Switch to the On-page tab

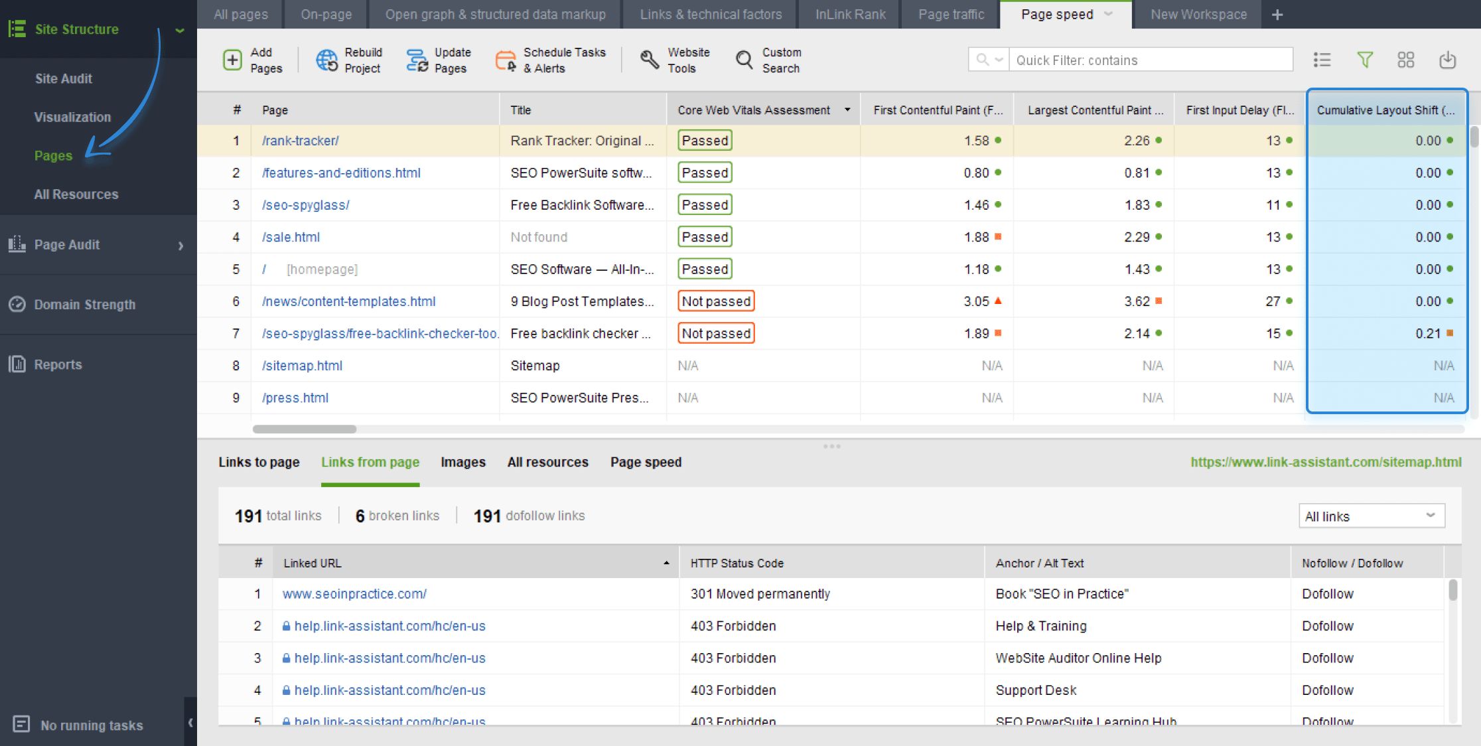pyautogui.click(x=326, y=15)
